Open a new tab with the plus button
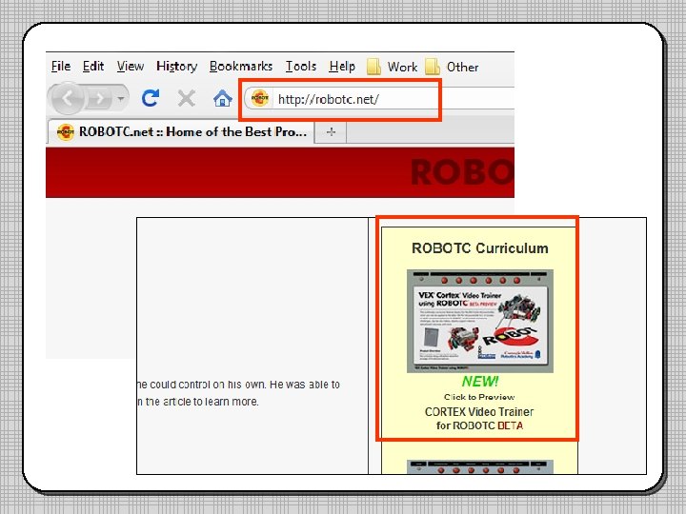 click(332, 131)
